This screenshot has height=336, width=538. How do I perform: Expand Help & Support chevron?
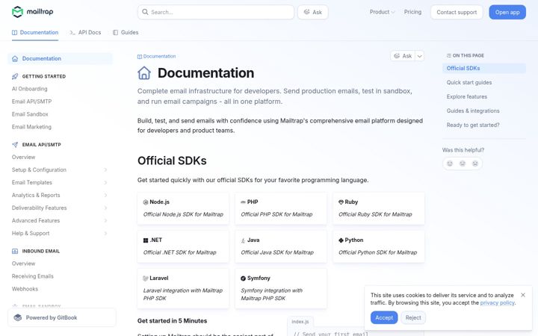(x=105, y=233)
